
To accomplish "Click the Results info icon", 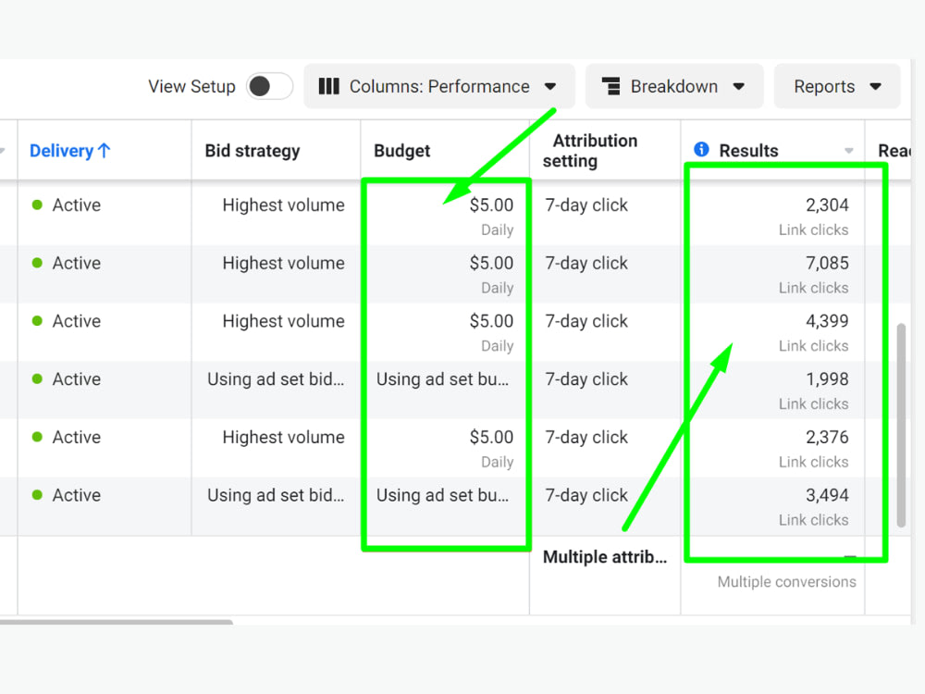I will pyautogui.click(x=701, y=149).
